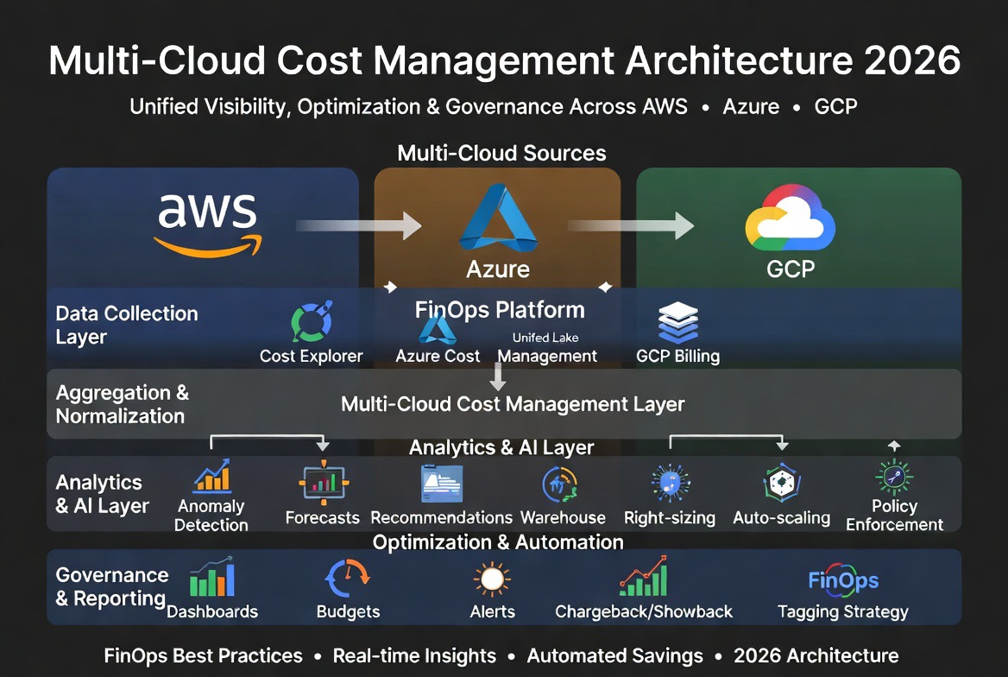Click the FinOps Platform heading
Image resolution: width=1008 pixels, height=677 pixels.
pyautogui.click(x=500, y=310)
